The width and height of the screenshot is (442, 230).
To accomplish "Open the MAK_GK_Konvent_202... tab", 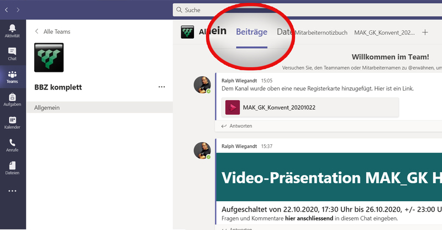I will click(x=385, y=33).
